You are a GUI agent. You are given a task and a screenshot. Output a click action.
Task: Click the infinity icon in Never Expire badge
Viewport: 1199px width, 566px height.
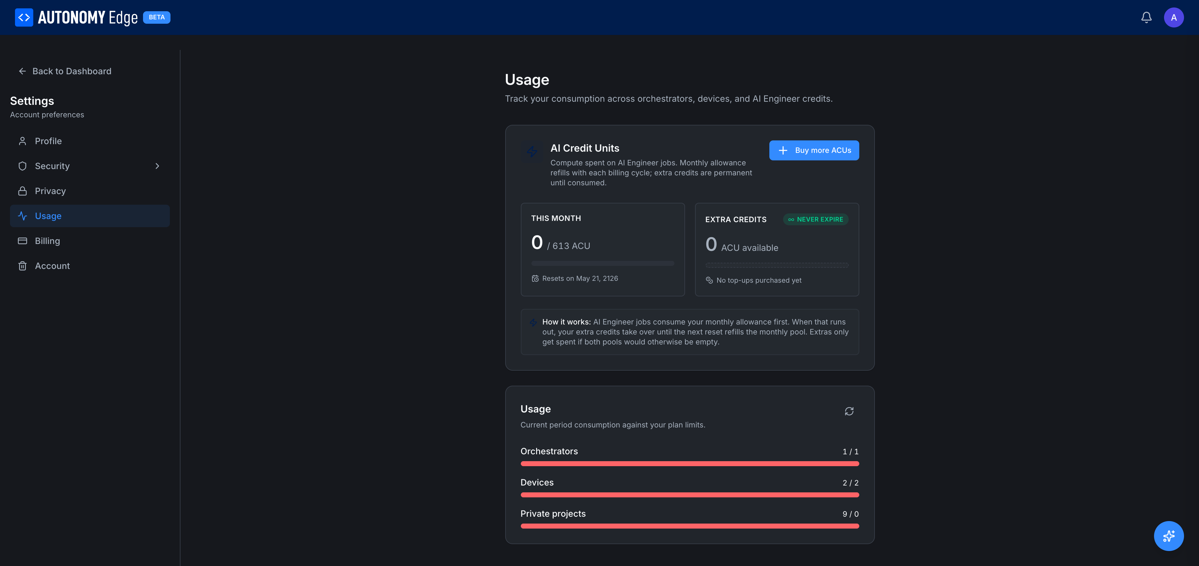[791, 220]
